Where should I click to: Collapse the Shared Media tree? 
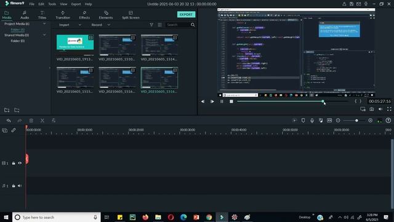(44, 35)
